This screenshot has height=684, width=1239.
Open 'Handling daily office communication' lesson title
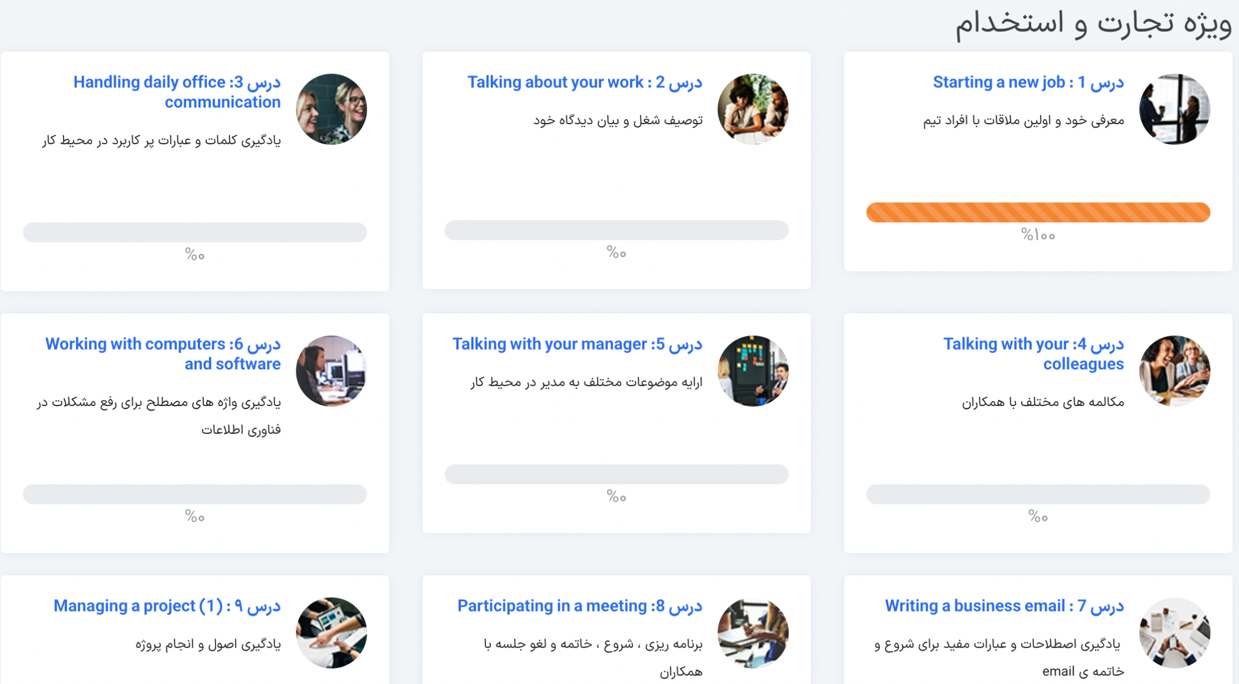click(177, 92)
